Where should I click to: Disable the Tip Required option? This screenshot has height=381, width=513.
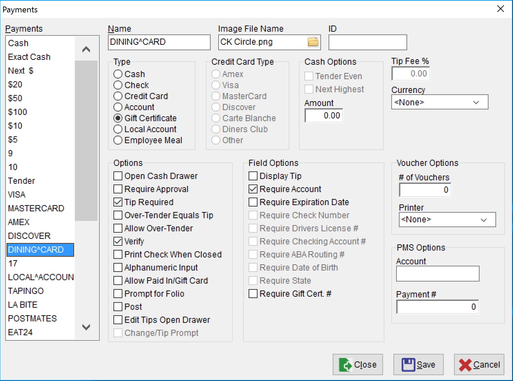118,202
